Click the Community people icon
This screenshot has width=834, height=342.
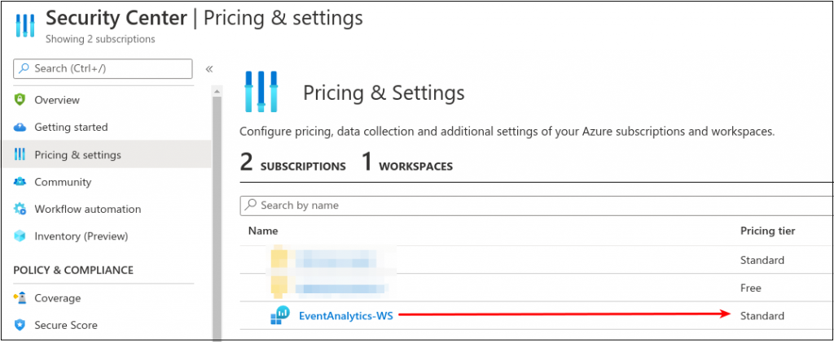coord(20,182)
